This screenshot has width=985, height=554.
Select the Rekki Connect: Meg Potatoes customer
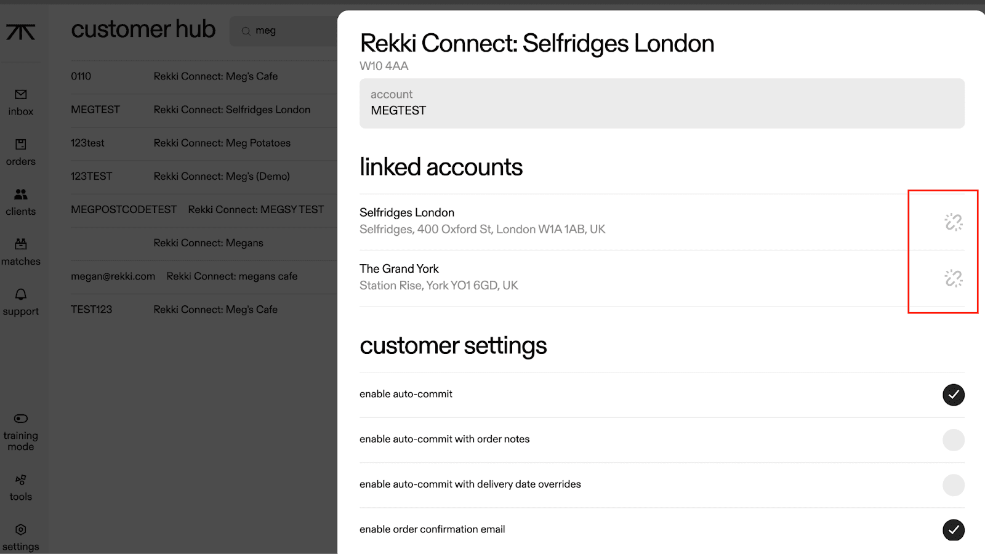(222, 143)
